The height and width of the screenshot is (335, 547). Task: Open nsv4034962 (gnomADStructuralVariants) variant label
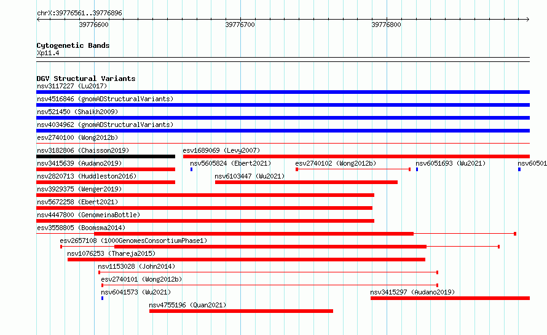point(105,125)
